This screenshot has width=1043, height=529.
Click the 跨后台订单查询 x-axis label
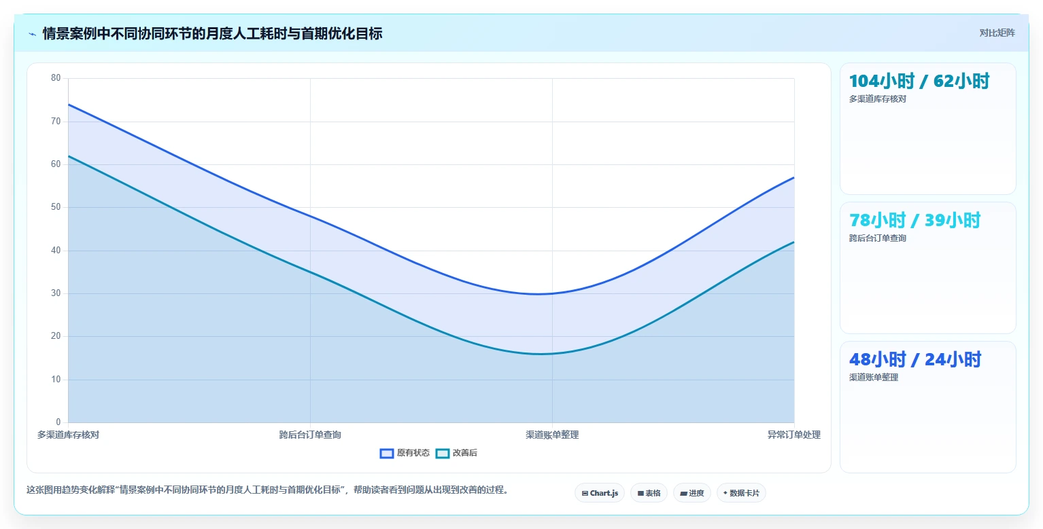pyautogui.click(x=310, y=435)
